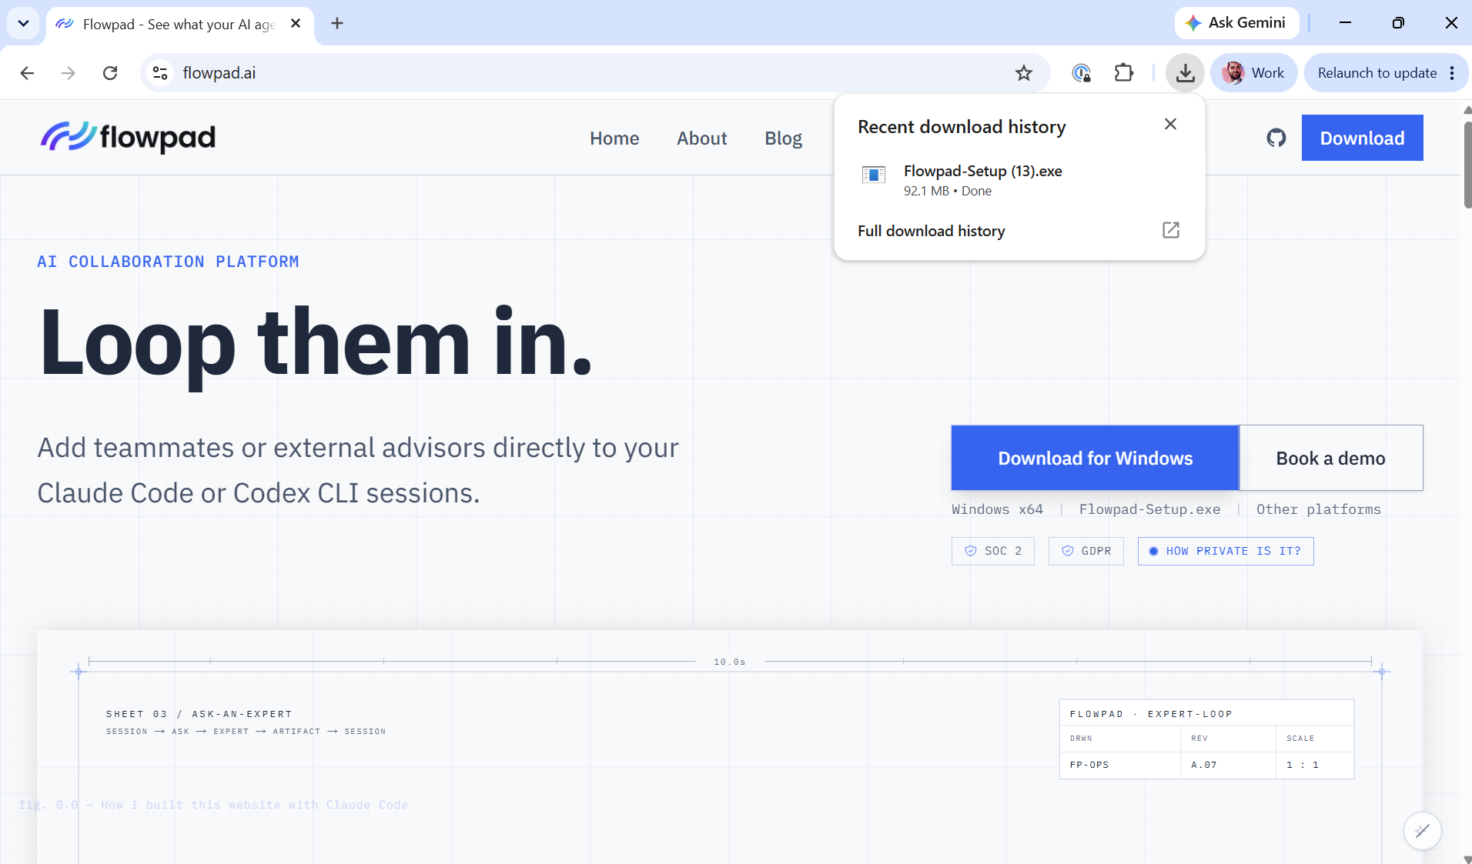Restore down the browser window
1472x864 pixels.
pos(1398,23)
